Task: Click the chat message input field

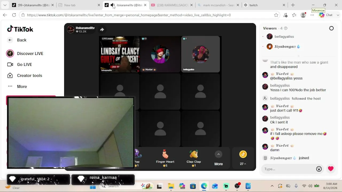Action: click(x=289, y=169)
